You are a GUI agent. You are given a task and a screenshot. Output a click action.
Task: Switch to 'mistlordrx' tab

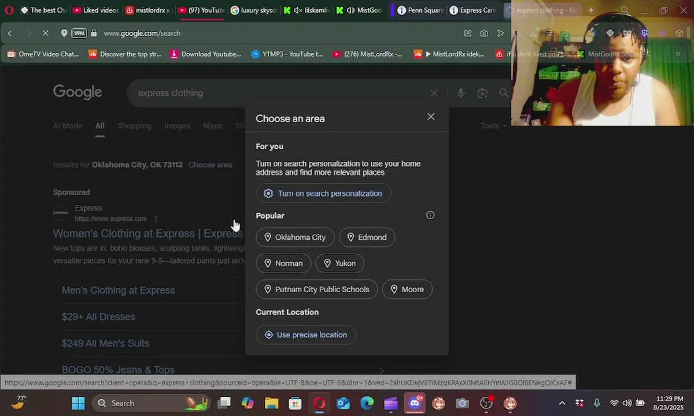tap(148, 10)
